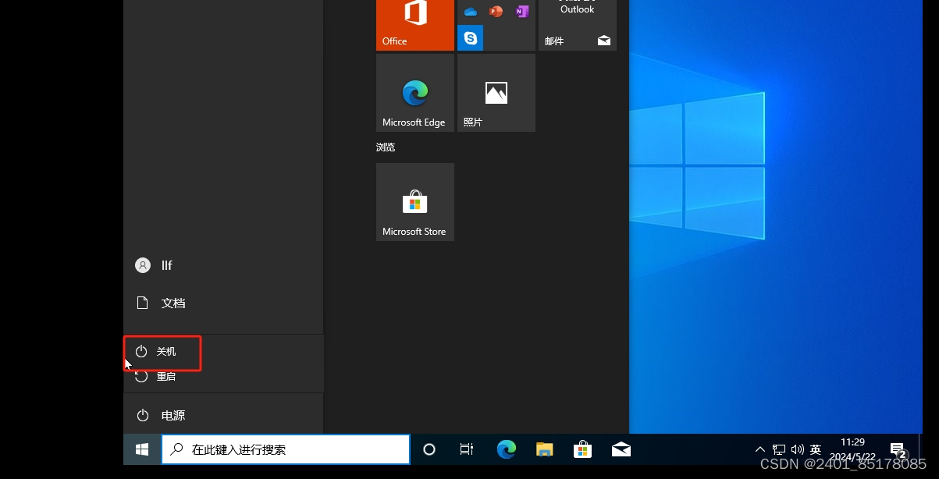939x479 pixels.
Task: Open the 照片 photos tile
Action: tap(496, 93)
